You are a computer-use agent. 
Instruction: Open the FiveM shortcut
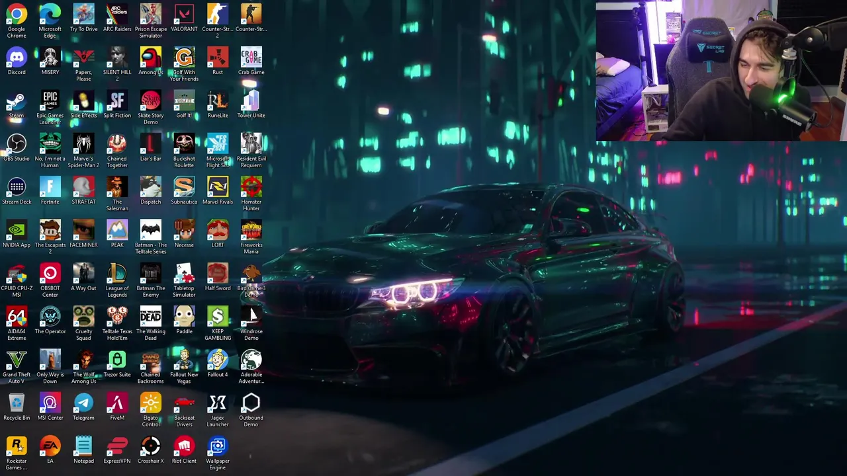coord(117,403)
